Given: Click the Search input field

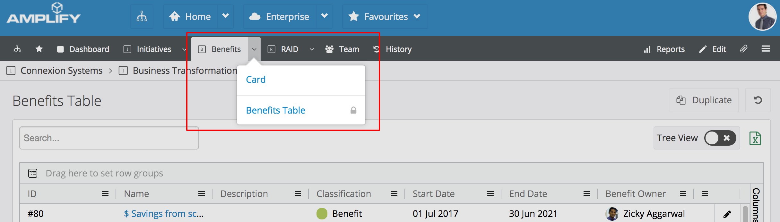Looking at the screenshot, I should pos(109,138).
